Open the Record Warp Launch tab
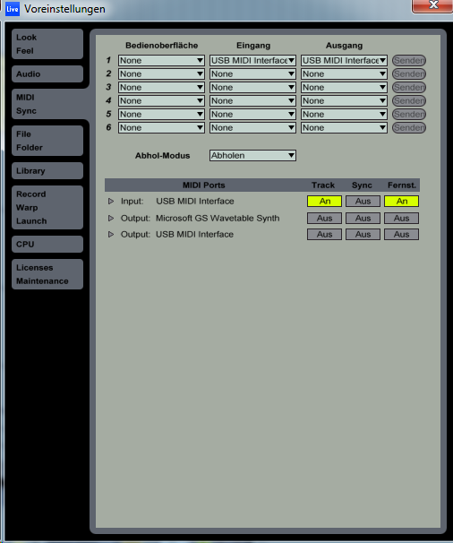The image size is (453, 543). coord(47,208)
